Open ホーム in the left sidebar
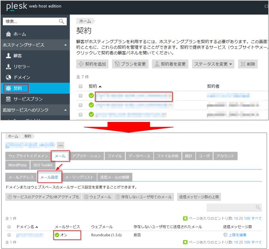Screen dimensions: 269x249 [35, 34]
